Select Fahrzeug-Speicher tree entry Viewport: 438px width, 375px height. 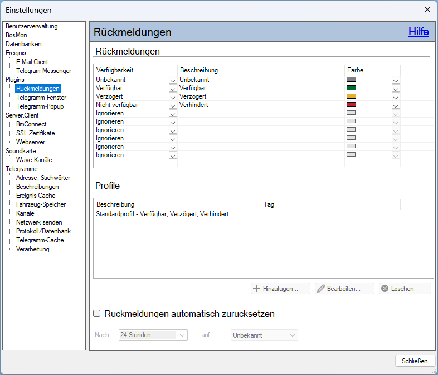41,204
